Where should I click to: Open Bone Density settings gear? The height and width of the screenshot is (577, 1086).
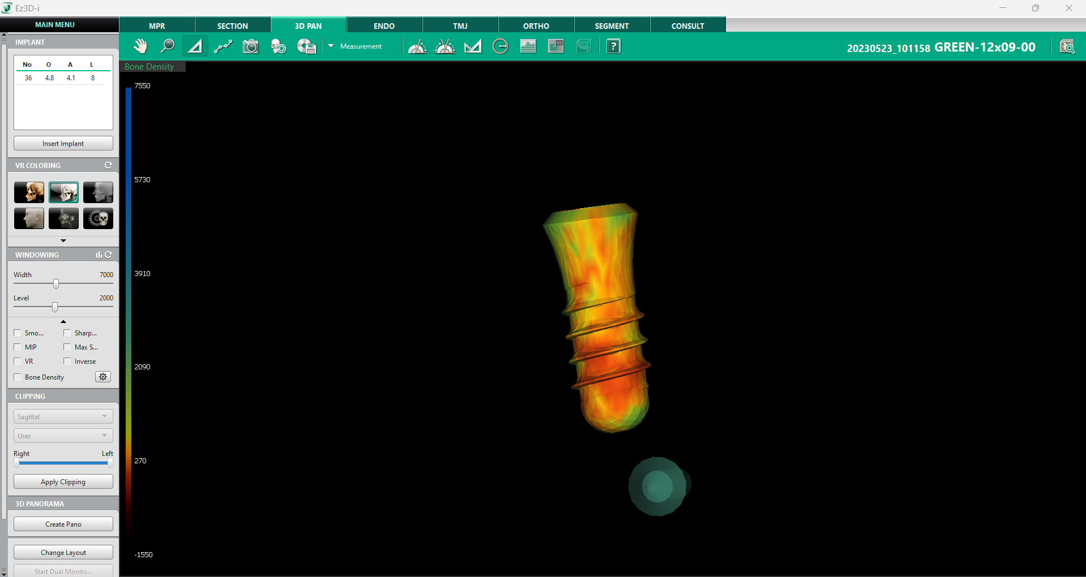coord(103,377)
